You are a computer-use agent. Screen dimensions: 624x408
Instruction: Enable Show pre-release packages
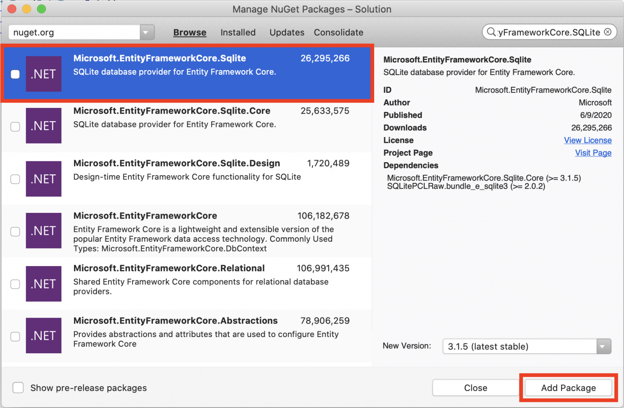click(x=18, y=388)
